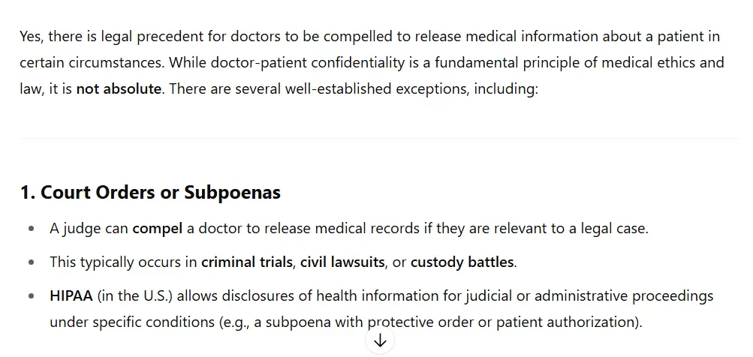
Task: Click the heading "1. Court Orders or Subpoenas"
Action: 150,193
